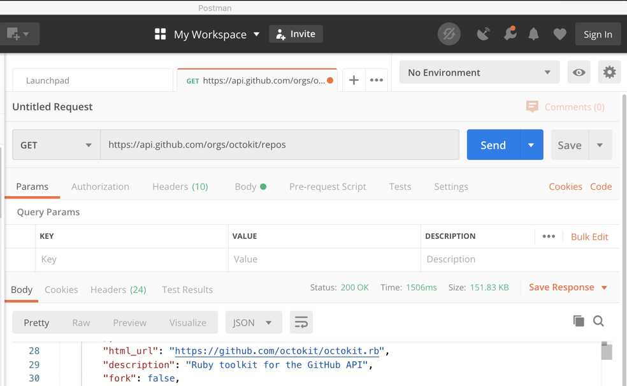This screenshot has height=386, width=627.
Task: Open the response Headers (24) tab
Action: tap(118, 289)
